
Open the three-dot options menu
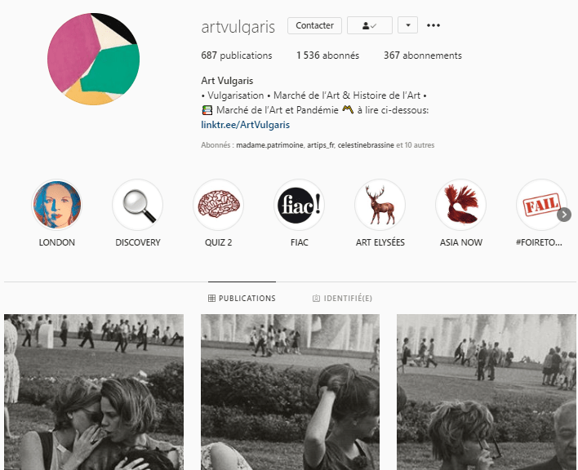433,25
